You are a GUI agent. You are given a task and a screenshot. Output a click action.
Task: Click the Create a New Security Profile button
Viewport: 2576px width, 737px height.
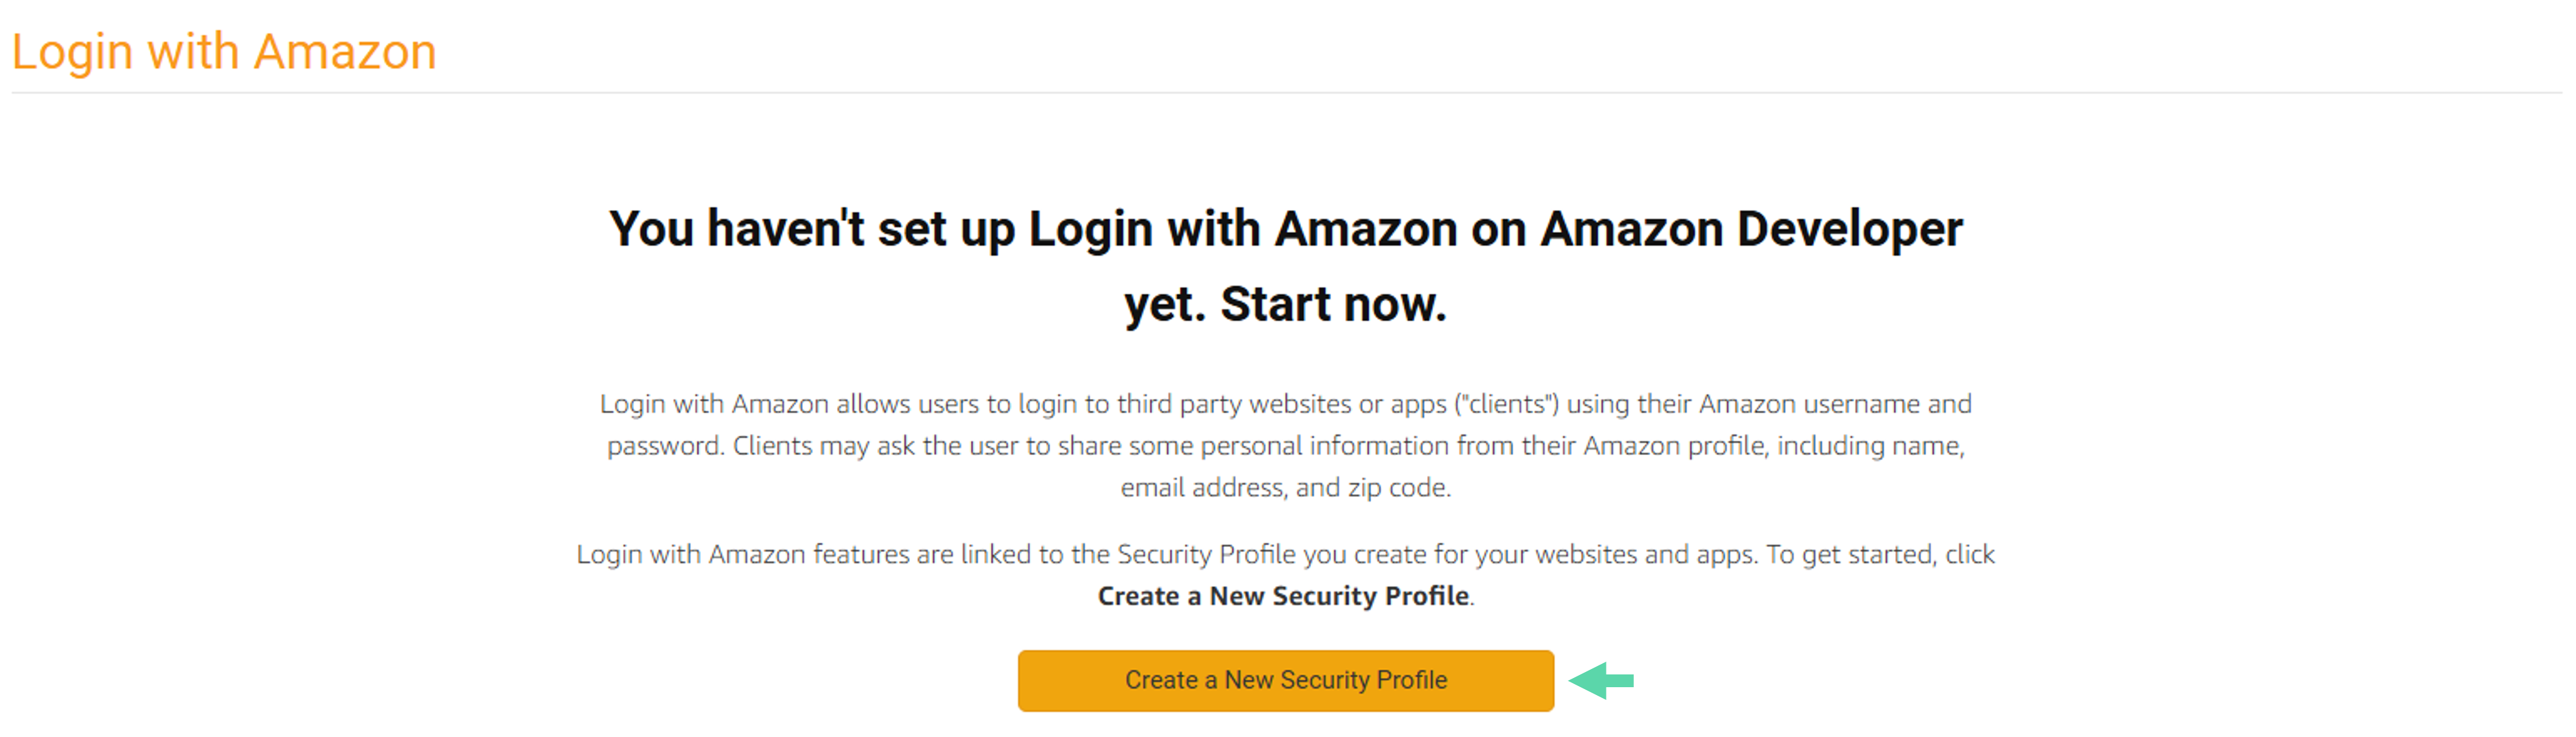coord(1285,680)
